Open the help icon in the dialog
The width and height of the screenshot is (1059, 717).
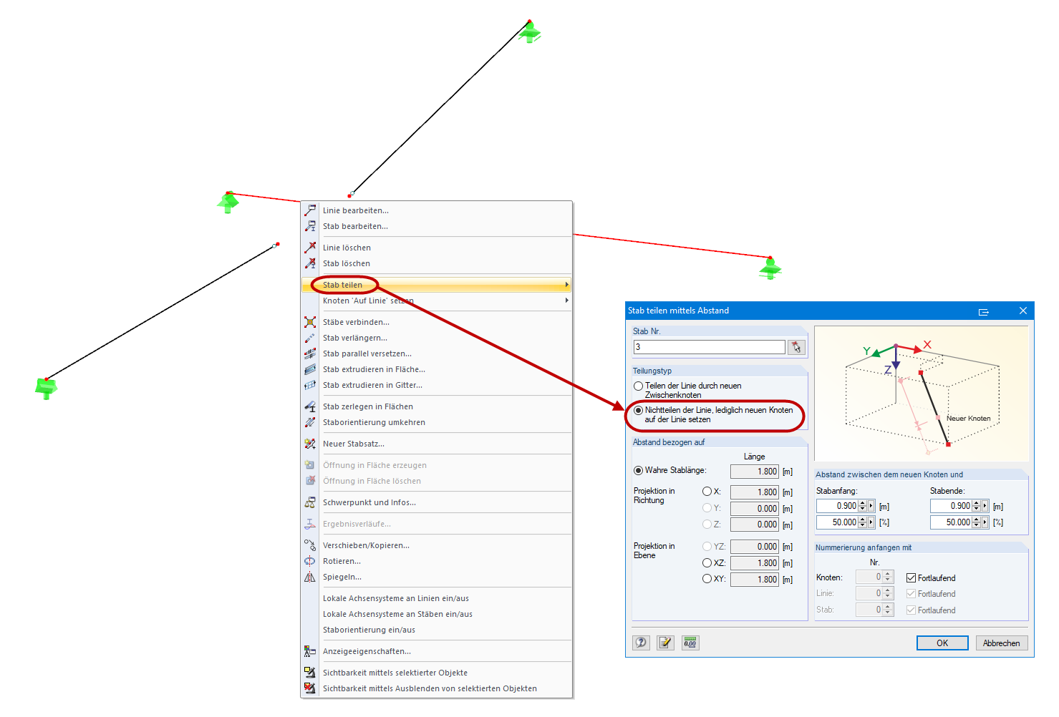640,642
